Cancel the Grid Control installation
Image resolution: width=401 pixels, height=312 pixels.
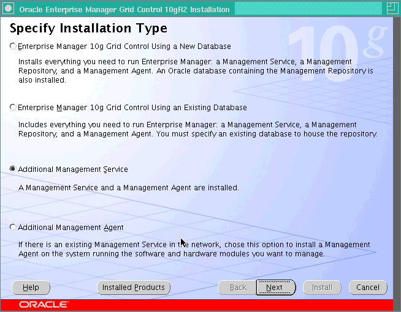coord(368,288)
